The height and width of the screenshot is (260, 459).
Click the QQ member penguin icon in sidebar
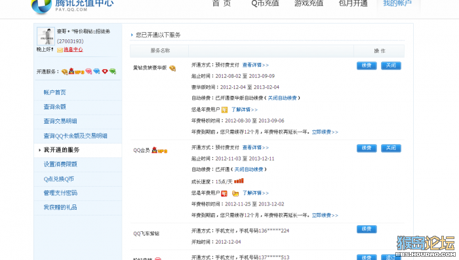coord(71,71)
